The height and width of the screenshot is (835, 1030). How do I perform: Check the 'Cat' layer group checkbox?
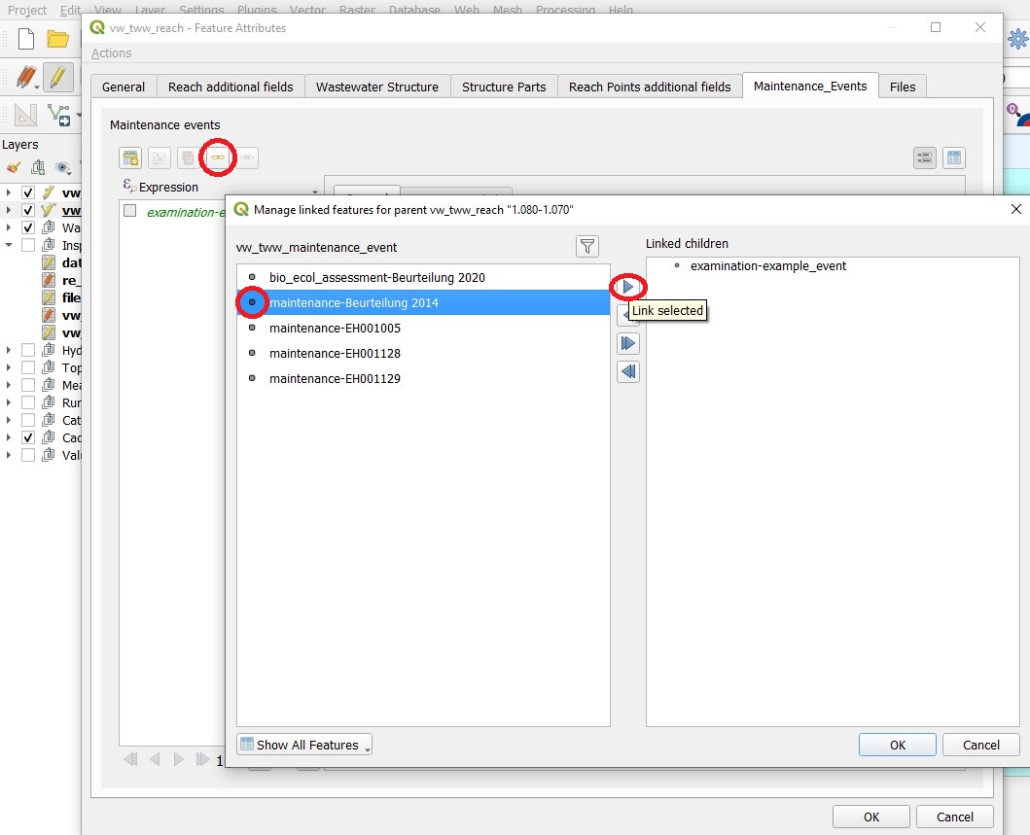click(x=28, y=420)
